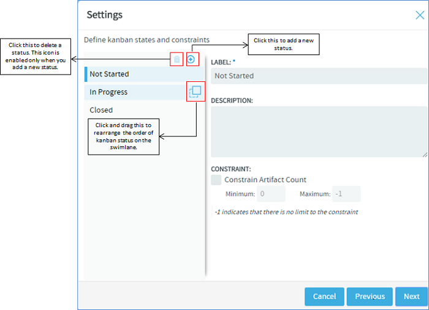
Task: Click the Description resize grip corner
Action: (x=425, y=155)
